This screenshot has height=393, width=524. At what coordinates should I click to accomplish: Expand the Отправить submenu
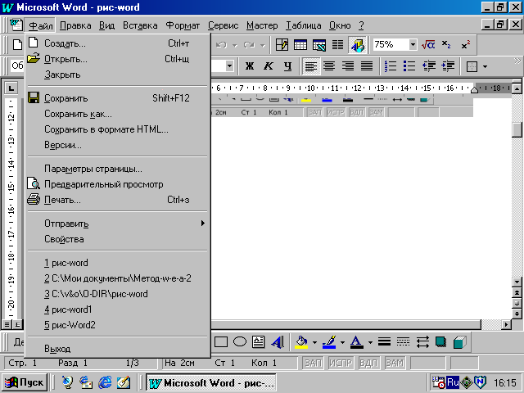pos(118,224)
